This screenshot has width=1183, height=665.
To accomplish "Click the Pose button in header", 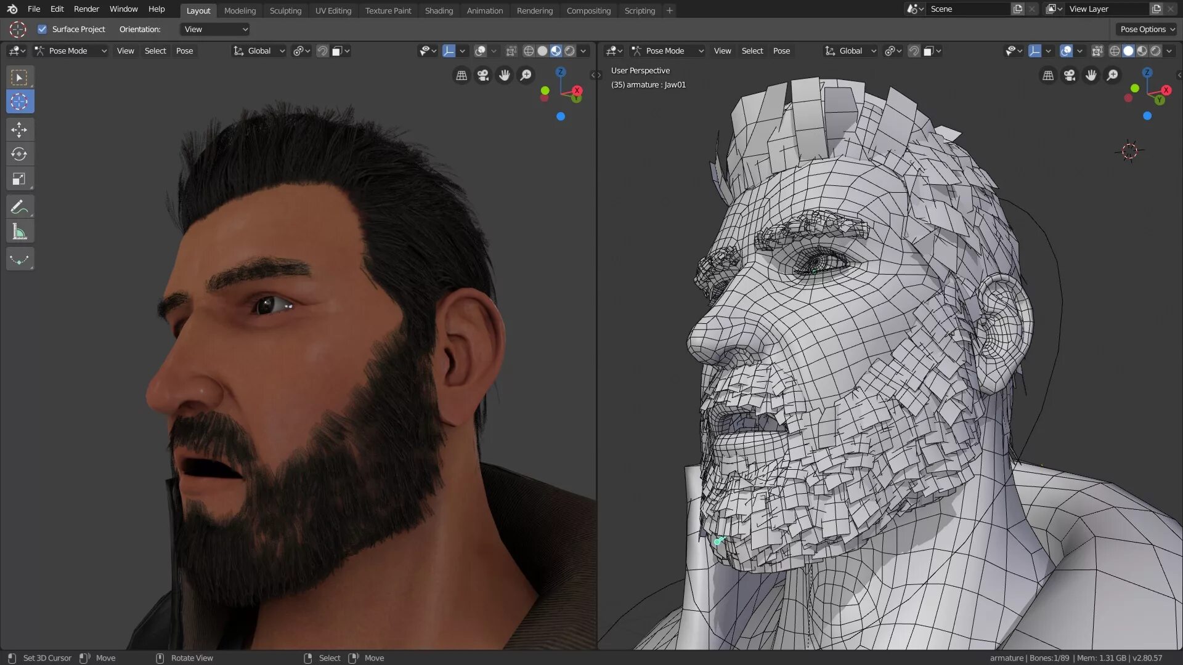I will (184, 50).
